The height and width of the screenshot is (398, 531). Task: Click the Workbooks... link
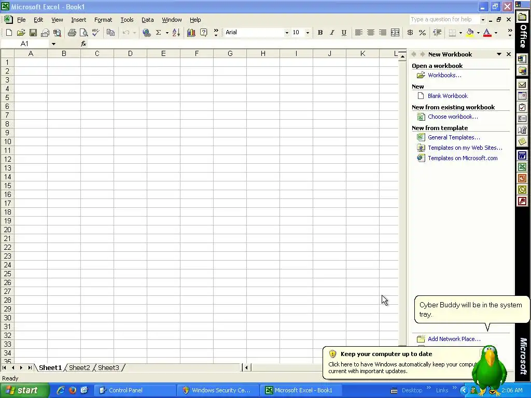click(x=444, y=75)
